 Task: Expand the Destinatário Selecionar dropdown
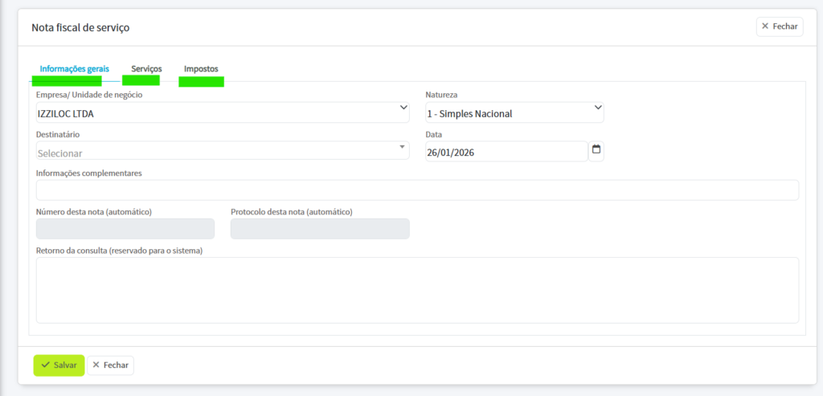[223, 152]
